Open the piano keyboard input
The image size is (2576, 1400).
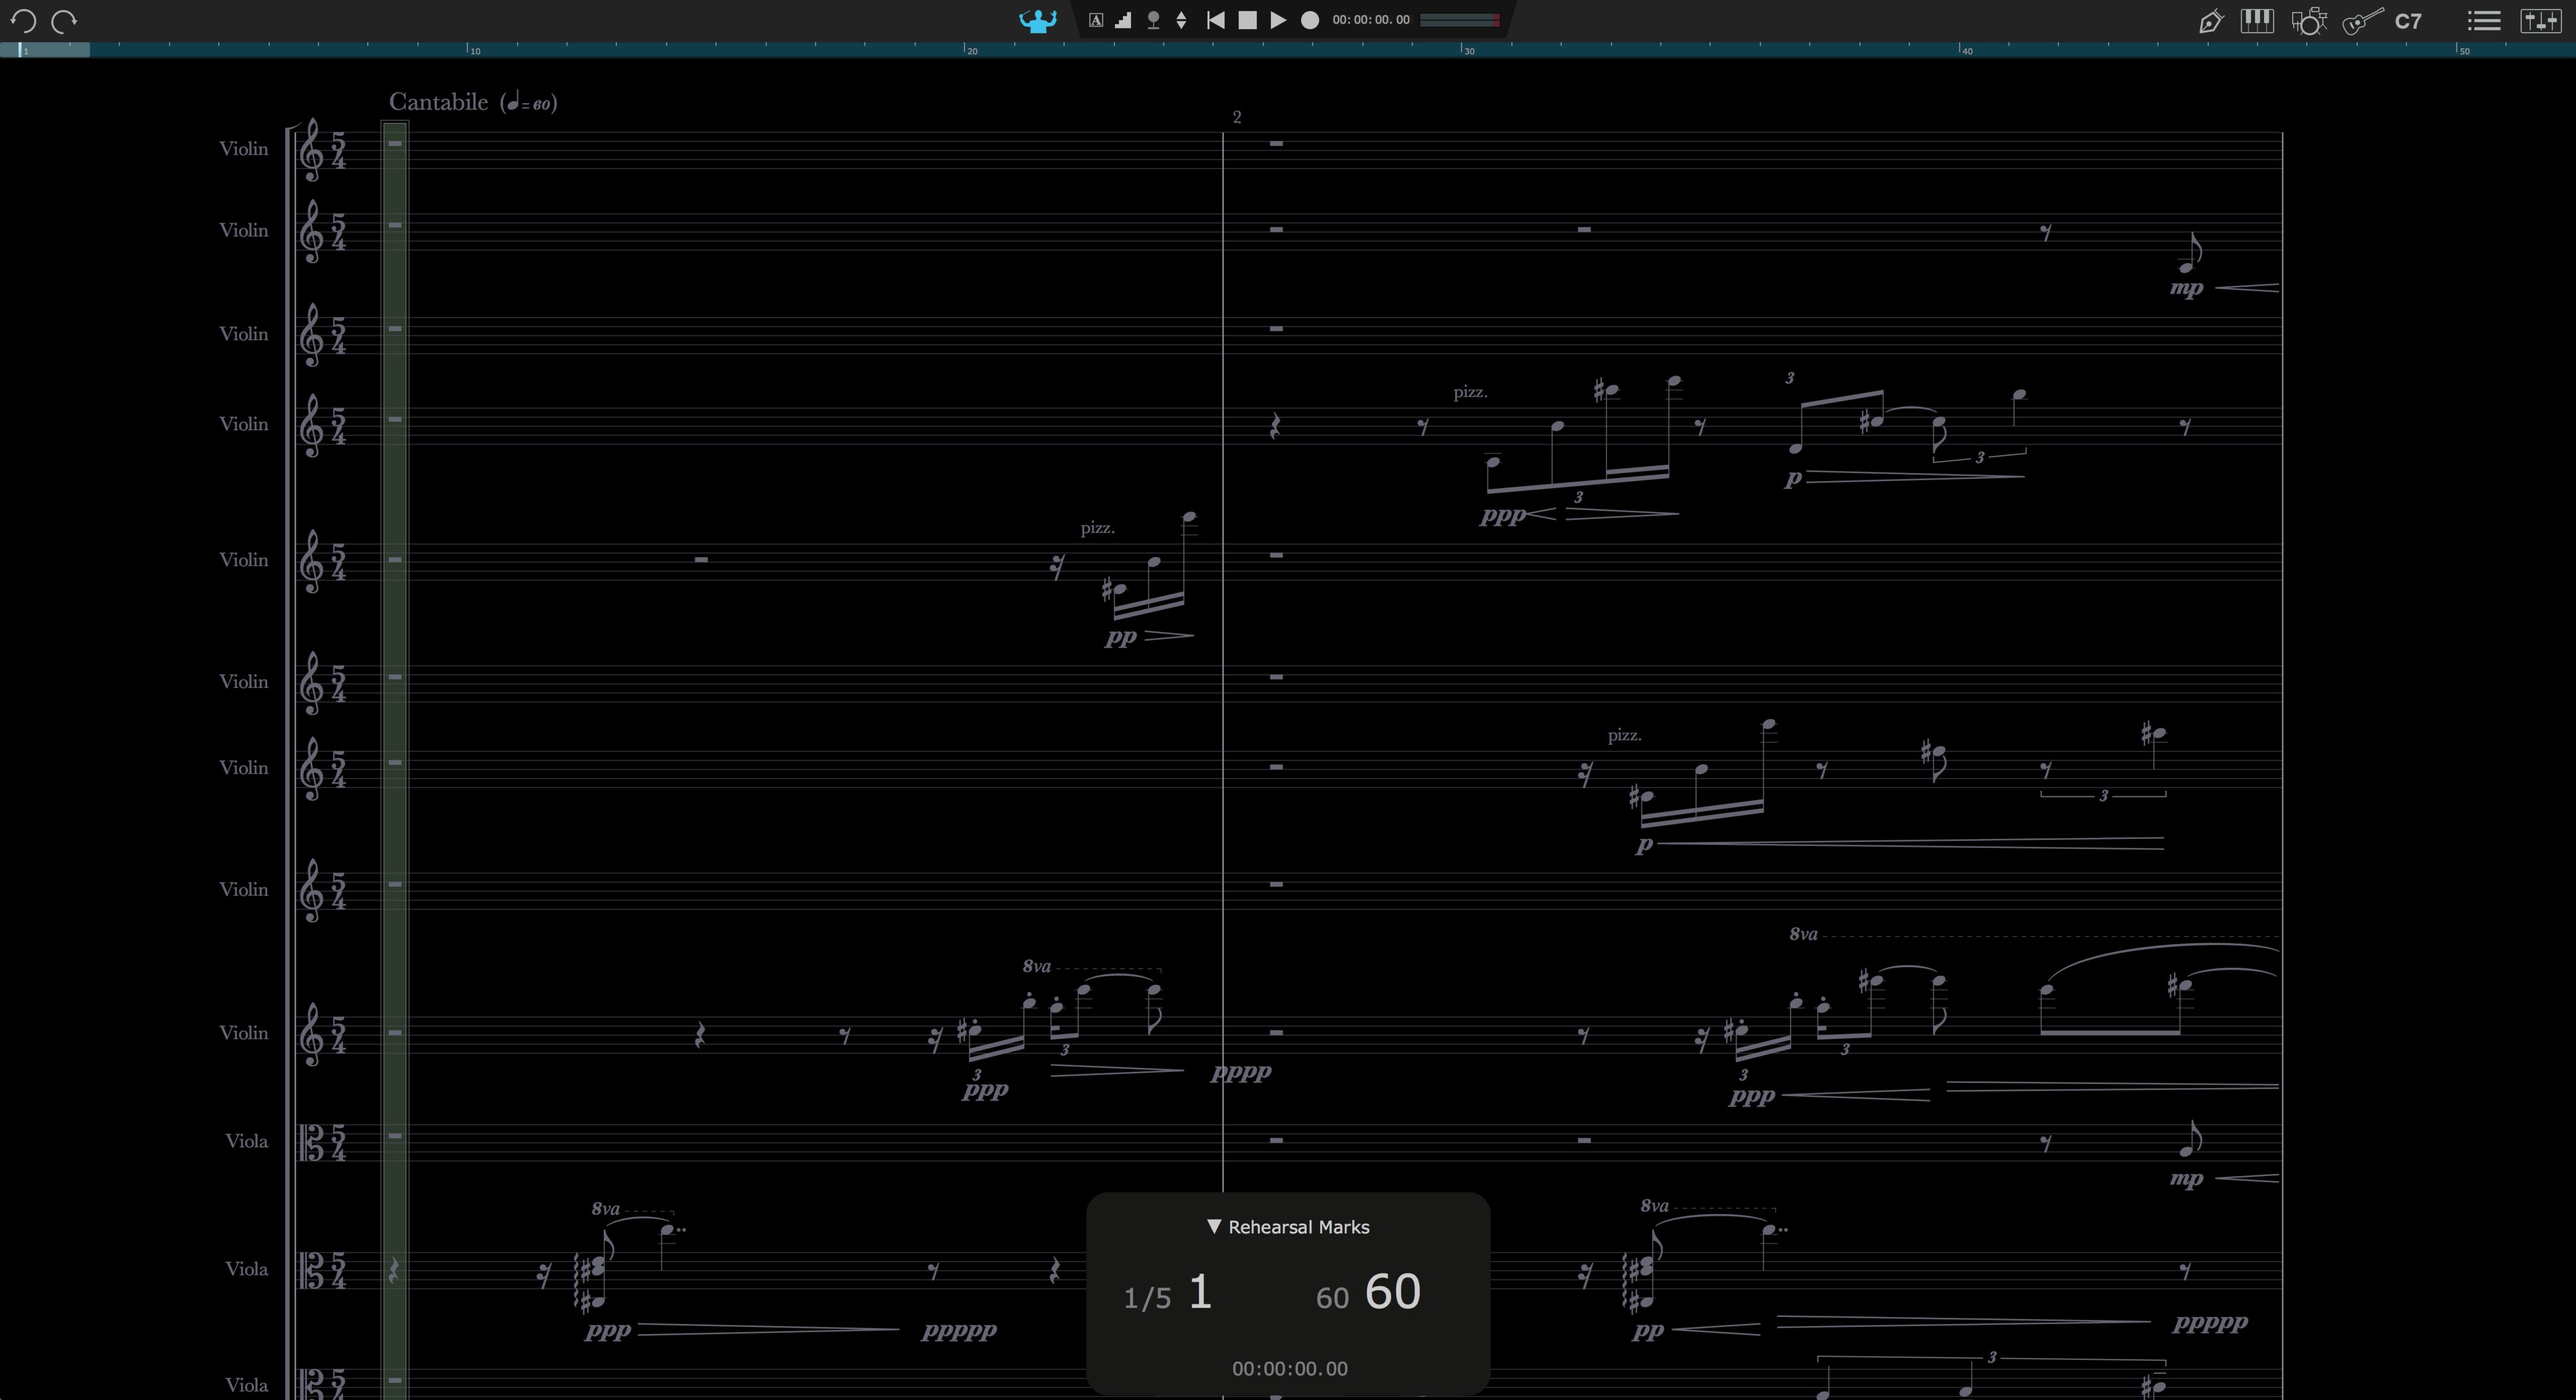[2257, 21]
